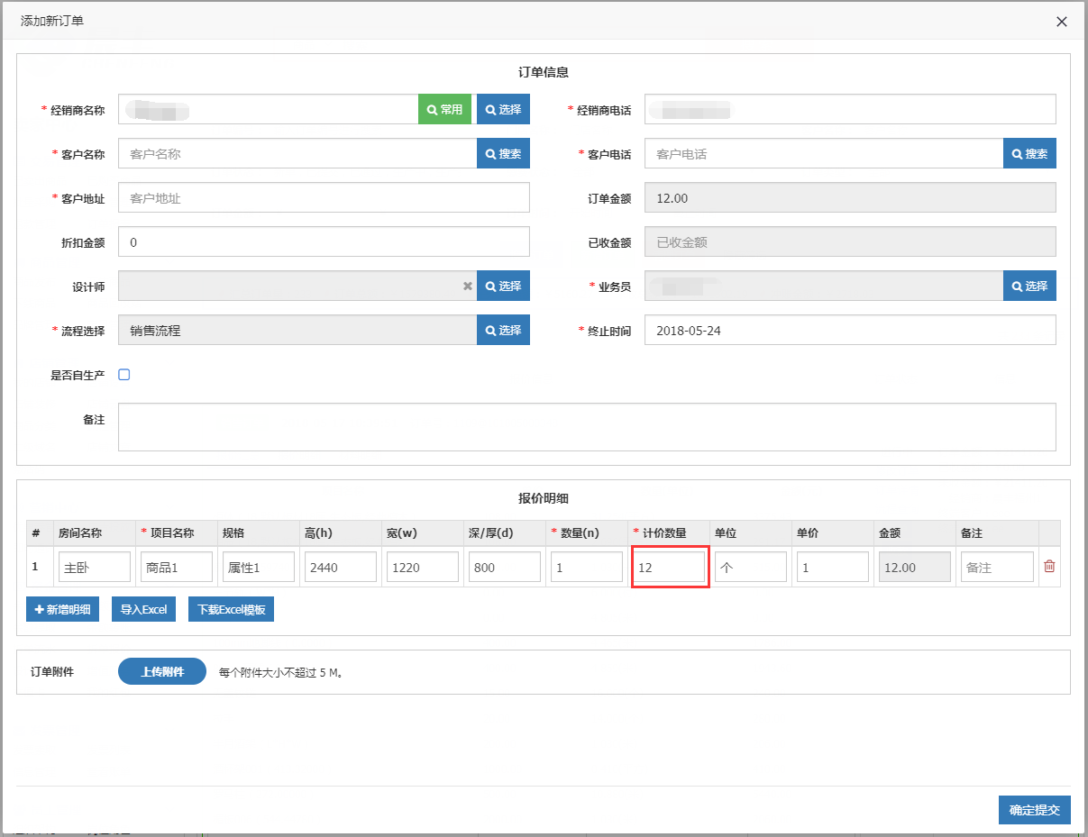Image resolution: width=1088 pixels, height=837 pixels.
Task: Toggle the 是否自生产 checkbox
Action: click(124, 375)
